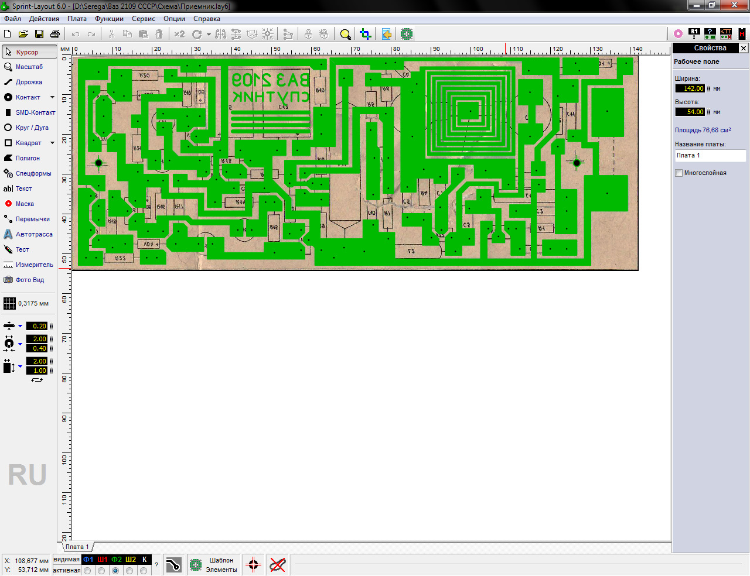Click the Высота field showing 54.00

click(690, 112)
